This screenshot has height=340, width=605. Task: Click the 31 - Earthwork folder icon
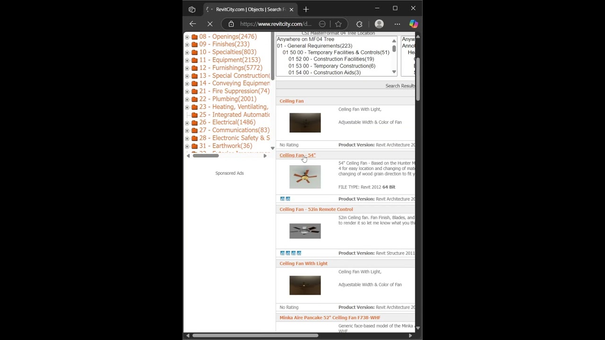(194, 146)
